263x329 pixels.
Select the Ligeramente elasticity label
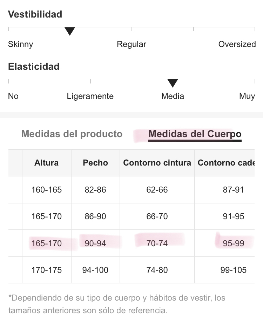pyautogui.click(x=90, y=96)
